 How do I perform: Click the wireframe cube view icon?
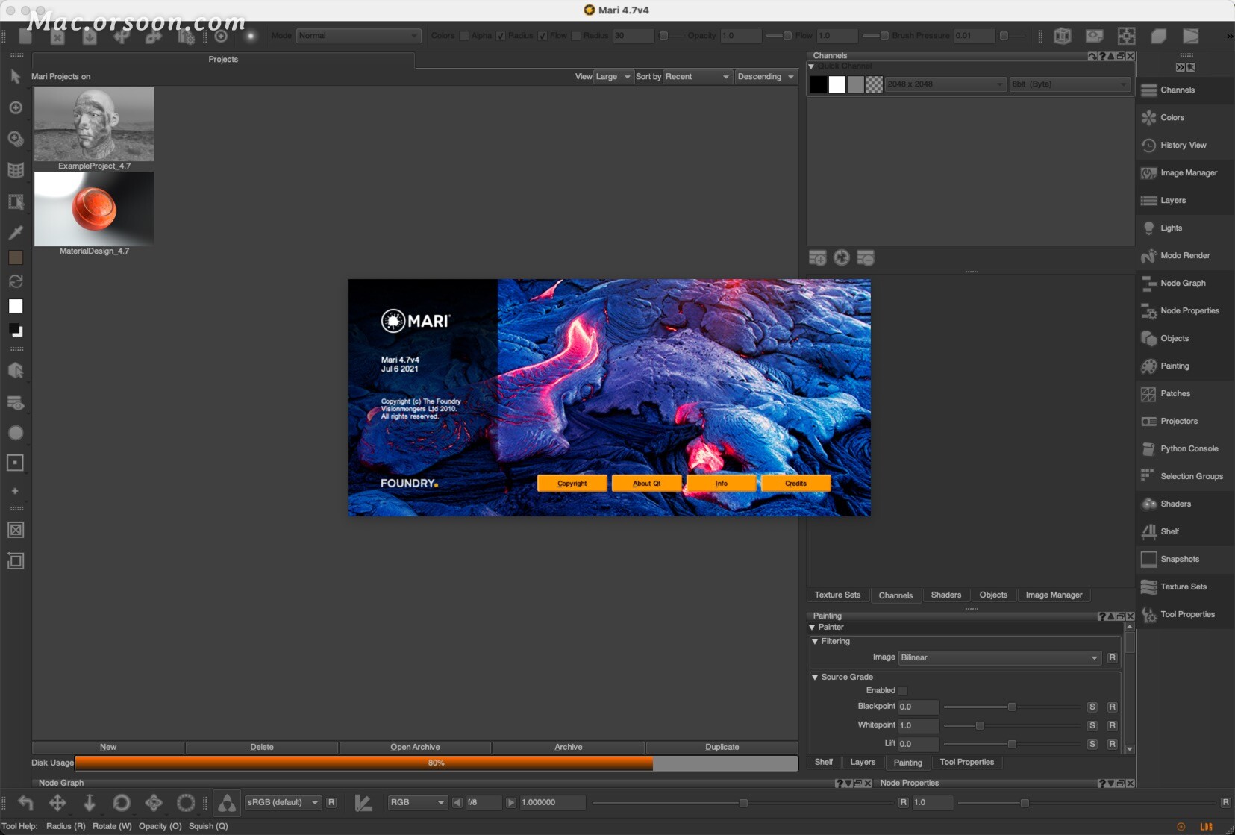(x=1063, y=36)
